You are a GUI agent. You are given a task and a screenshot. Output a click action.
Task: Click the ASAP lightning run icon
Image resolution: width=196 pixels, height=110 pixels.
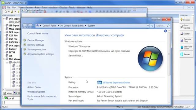(18, 12)
